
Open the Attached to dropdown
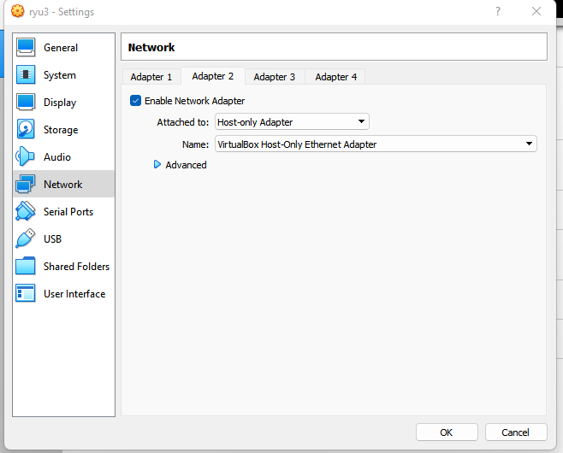(292, 122)
